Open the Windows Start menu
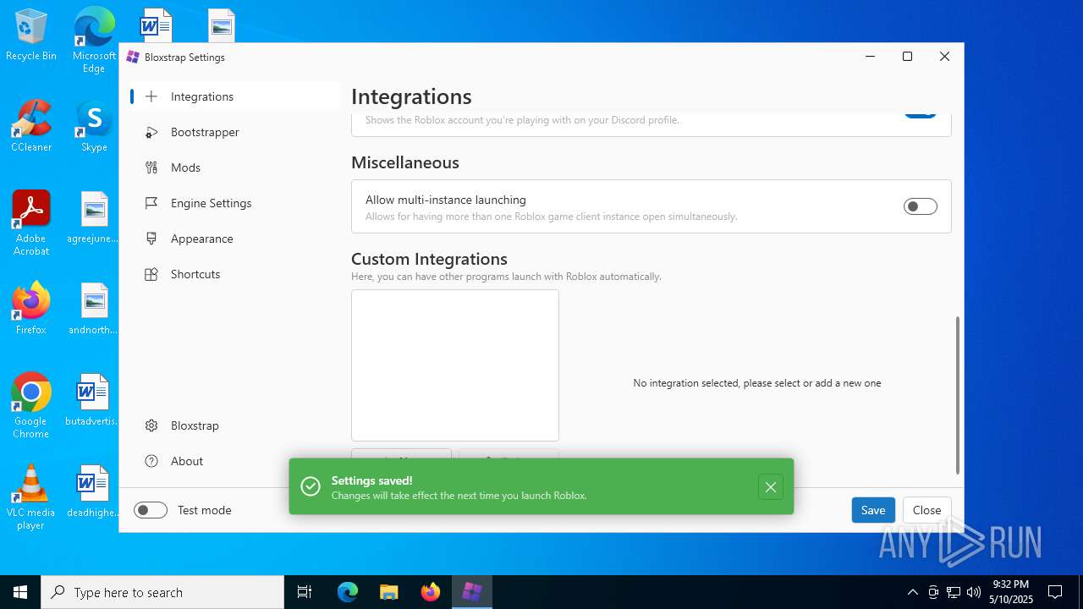Screen dimensions: 1083x609 point(20,592)
